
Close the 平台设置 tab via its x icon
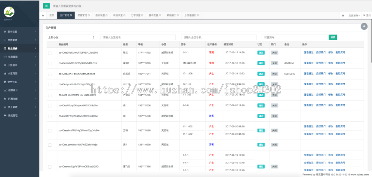pos(124,15)
